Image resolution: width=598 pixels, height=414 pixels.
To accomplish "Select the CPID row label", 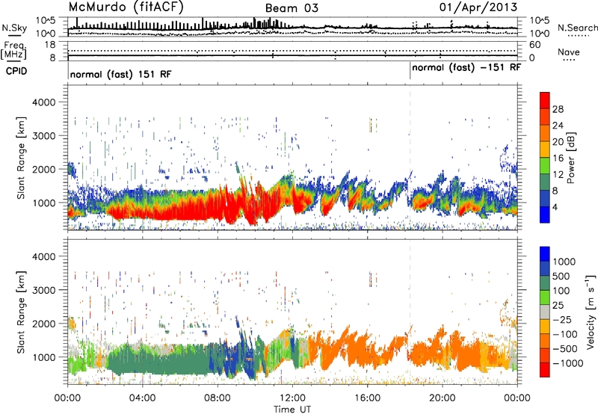I will [x=16, y=71].
